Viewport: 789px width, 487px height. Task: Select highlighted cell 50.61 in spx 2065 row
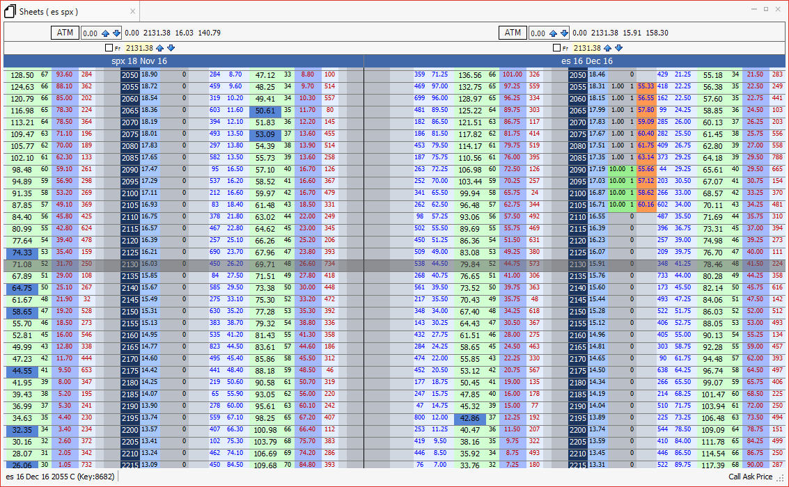click(265, 111)
